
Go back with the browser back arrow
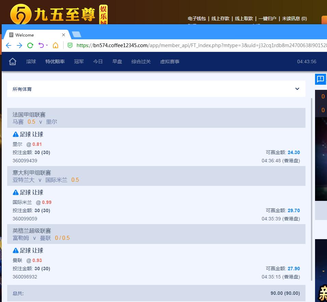9,45
